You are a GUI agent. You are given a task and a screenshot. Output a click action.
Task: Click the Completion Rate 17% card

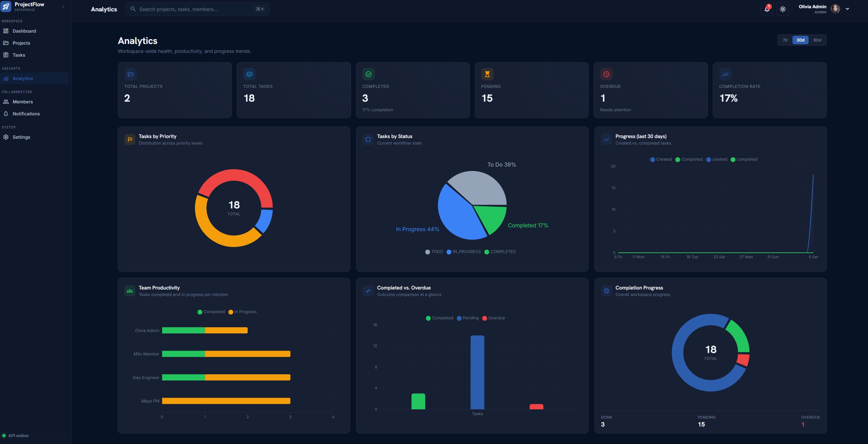coord(769,90)
